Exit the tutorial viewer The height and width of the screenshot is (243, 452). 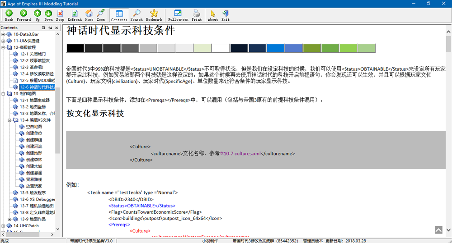[x=226, y=15]
